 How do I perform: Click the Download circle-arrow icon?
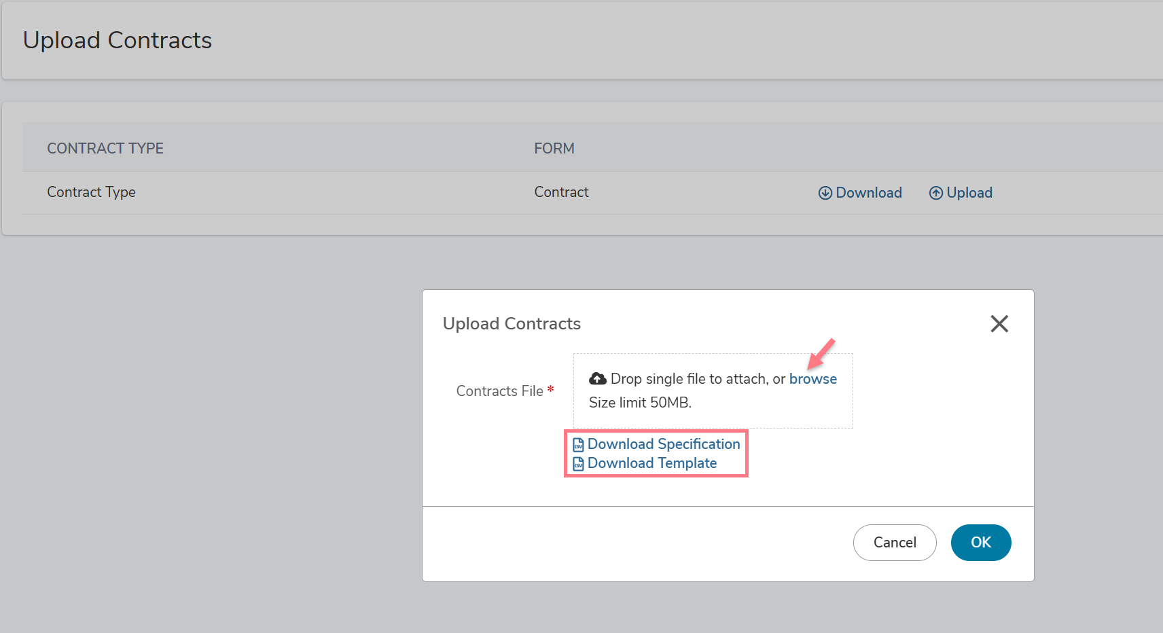825,193
